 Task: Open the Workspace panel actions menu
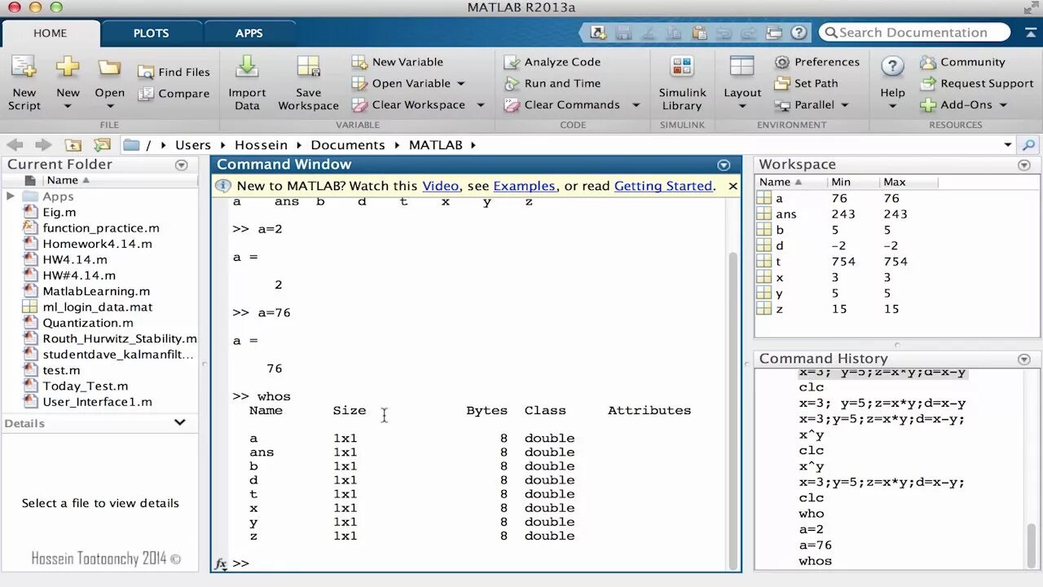tap(1024, 165)
